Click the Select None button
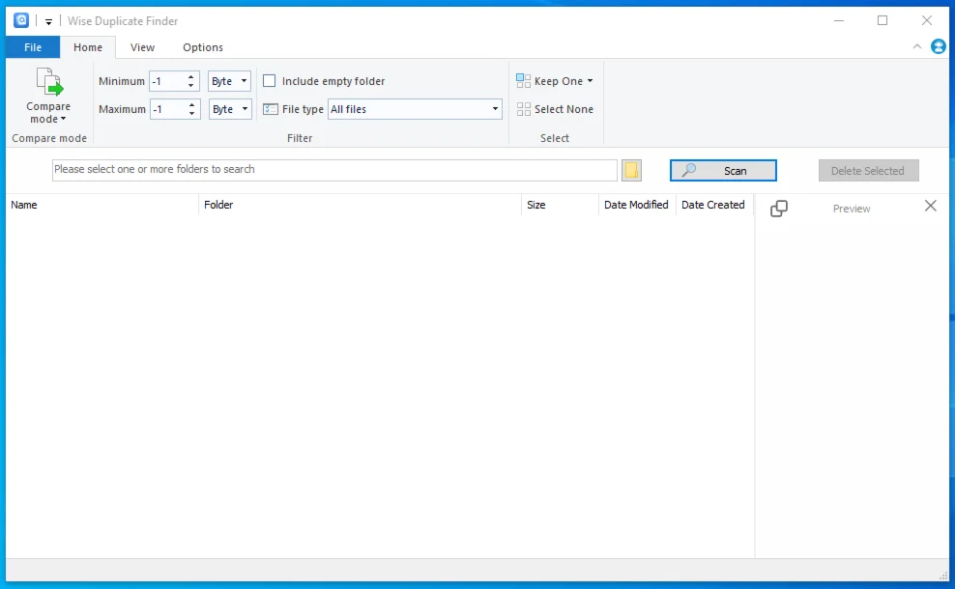 [554, 109]
